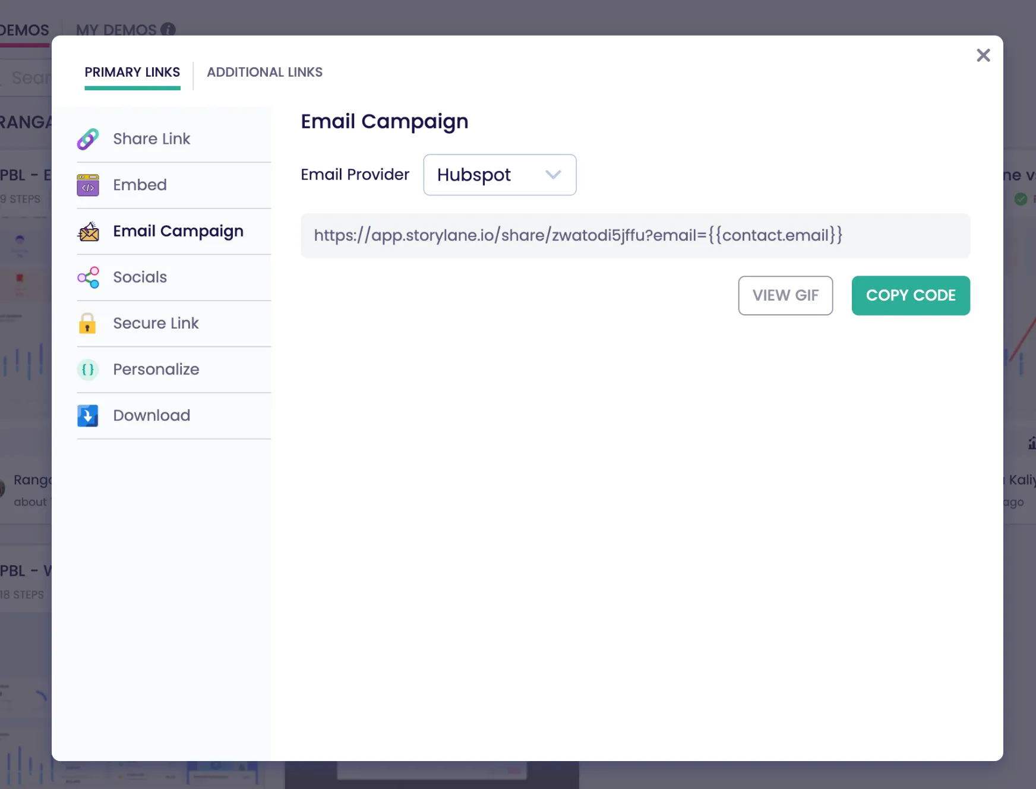Click the Secure Link padlock icon
Viewport: 1036px width, 789px height.
(x=87, y=323)
